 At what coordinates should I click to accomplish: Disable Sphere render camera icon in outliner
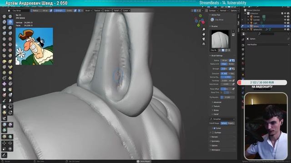click(x=288, y=26)
